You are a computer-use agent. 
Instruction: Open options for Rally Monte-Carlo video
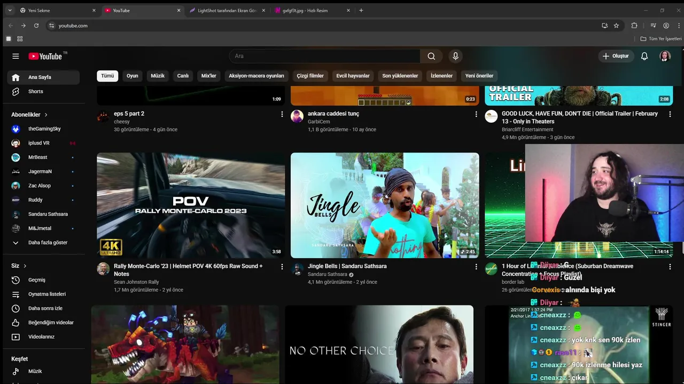coord(282,267)
